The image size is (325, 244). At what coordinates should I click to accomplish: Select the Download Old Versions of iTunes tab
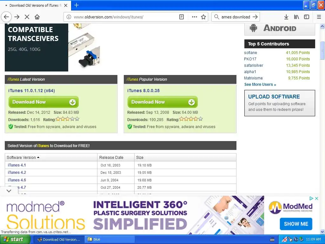pyautogui.click(x=36, y=5)
